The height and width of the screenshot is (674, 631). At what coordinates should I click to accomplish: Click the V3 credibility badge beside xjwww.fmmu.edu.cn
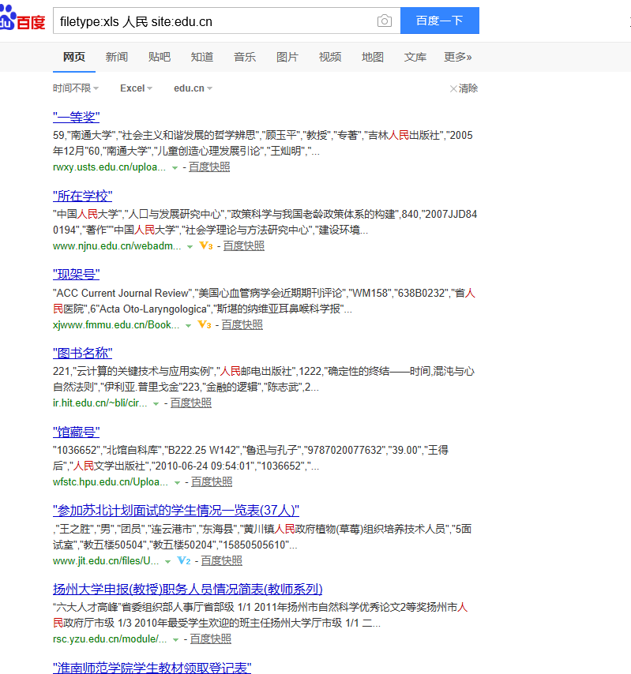pos(205,324)
